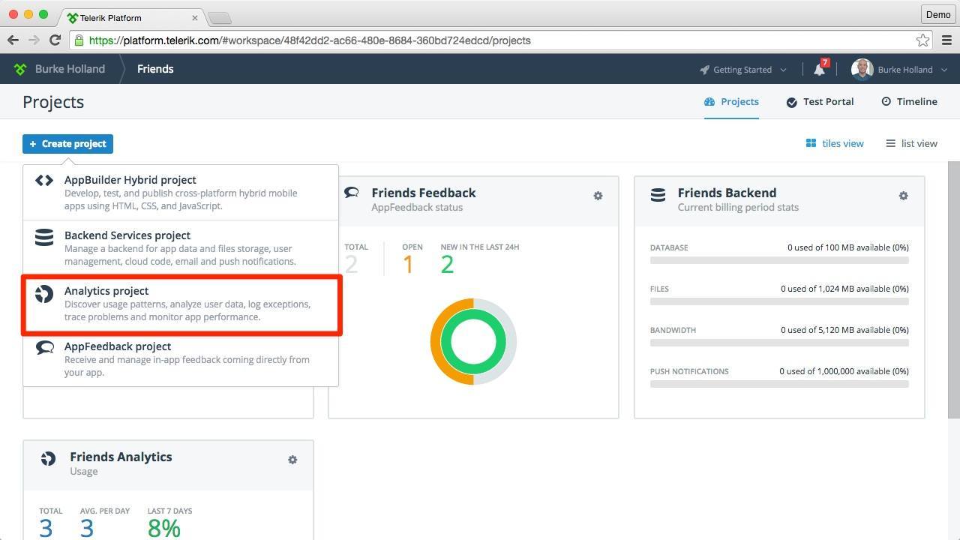Choose AppFeedback project from menu
This screenshot has height=540, width=960.
[x=181, y=359]
